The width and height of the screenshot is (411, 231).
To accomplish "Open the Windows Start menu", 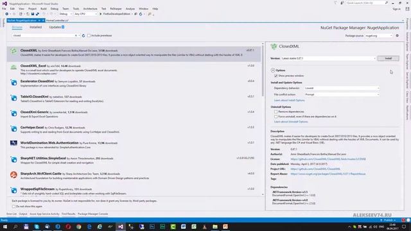I will (4, 227).
